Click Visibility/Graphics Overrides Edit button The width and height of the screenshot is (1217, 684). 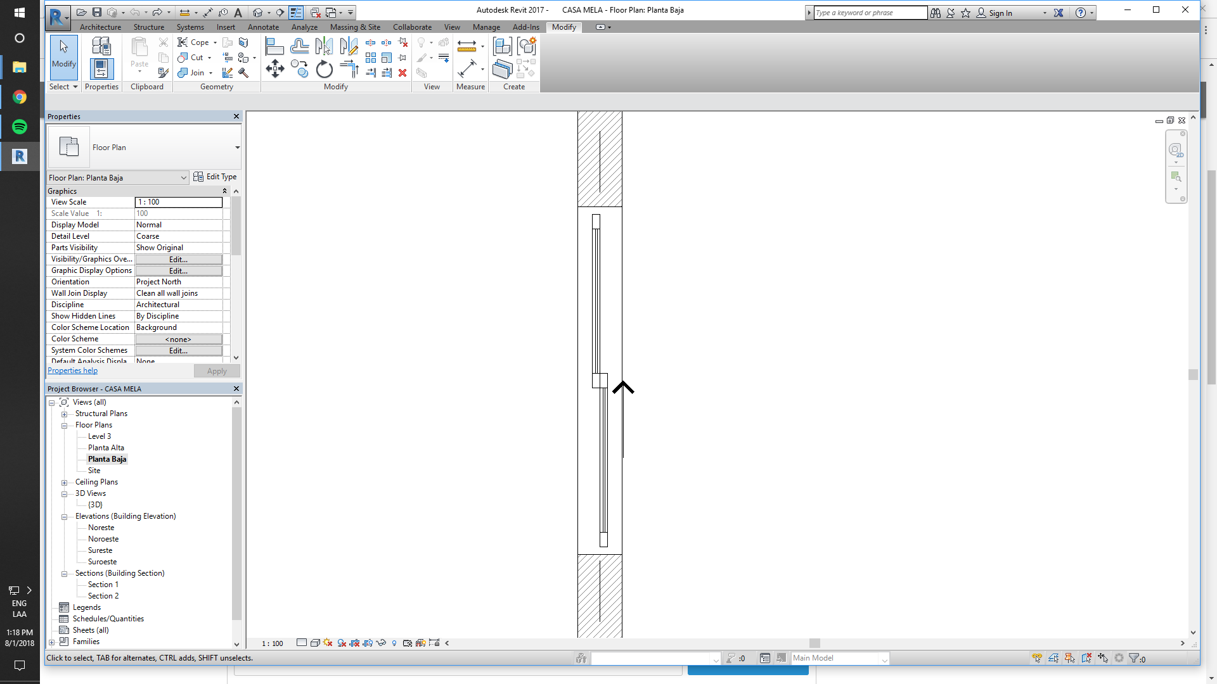coord(179,260)
